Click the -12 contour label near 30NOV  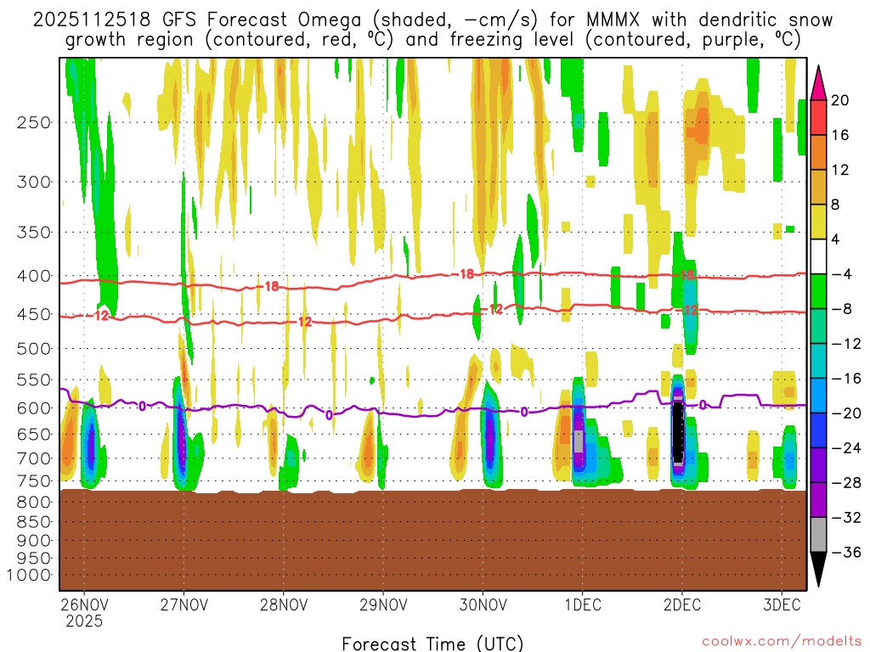click(x=492, y=309)
